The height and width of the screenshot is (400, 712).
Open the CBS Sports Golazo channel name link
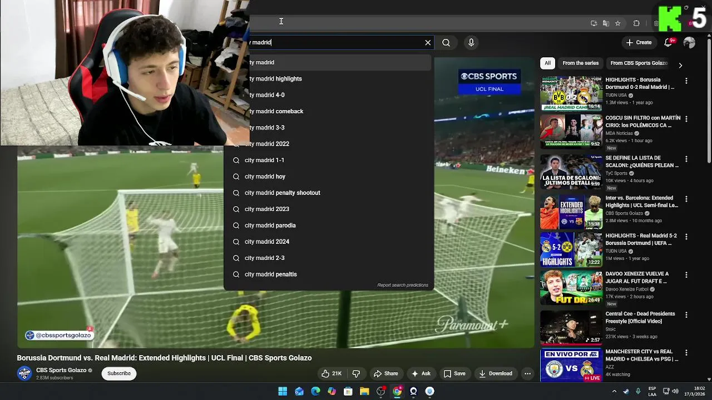[x=61, y=370]
